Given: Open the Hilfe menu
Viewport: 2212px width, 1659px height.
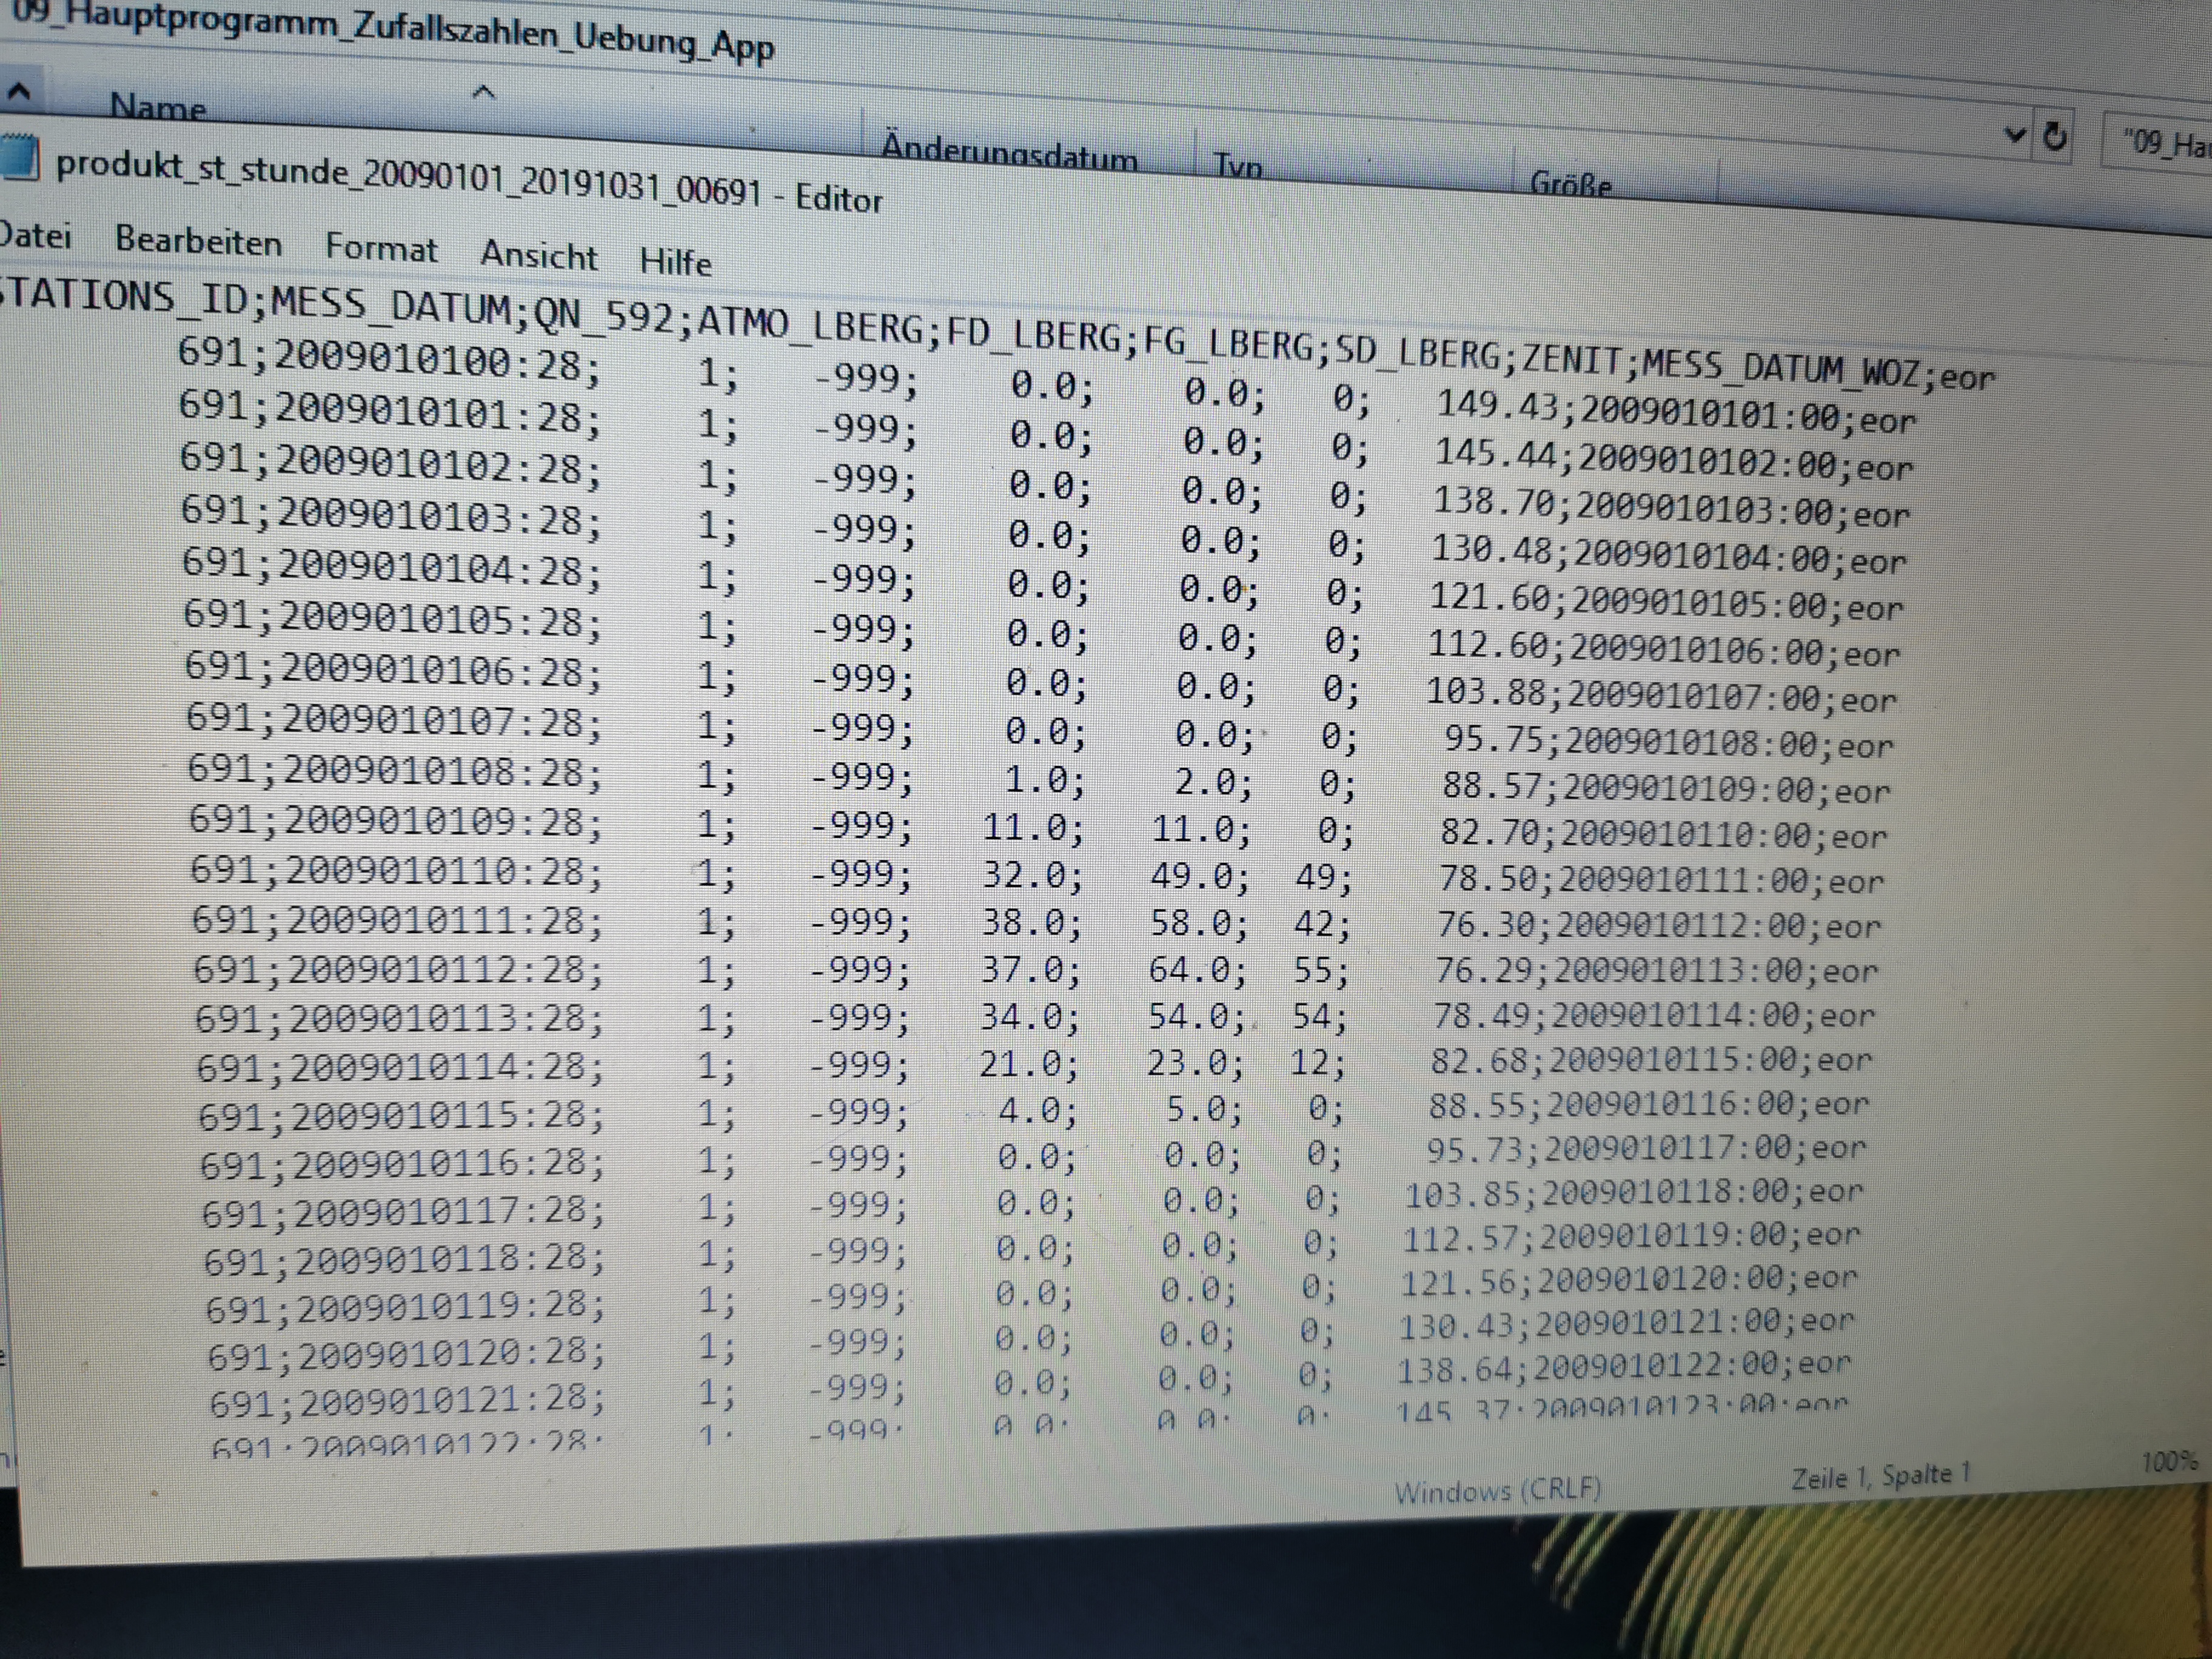Looking at the screenshot, I should (676, 262).
